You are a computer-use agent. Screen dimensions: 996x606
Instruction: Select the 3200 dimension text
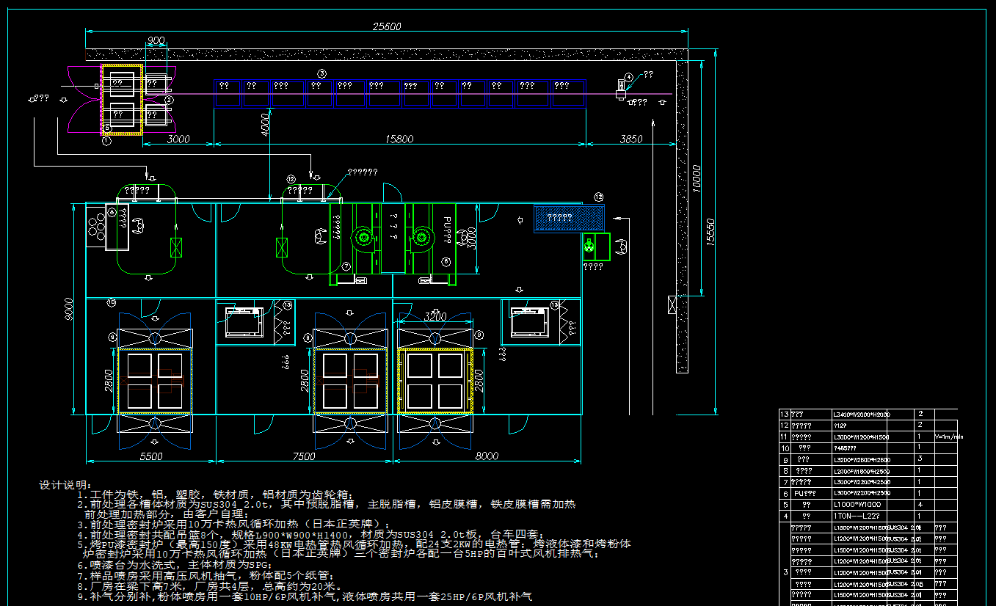(x=435, y=318)
